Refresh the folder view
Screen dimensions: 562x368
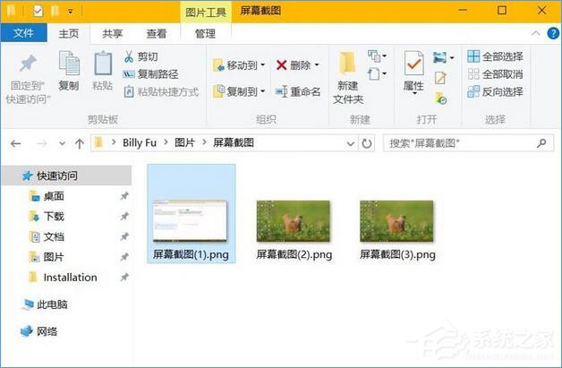pyautogui.click(x=367, y=143)
